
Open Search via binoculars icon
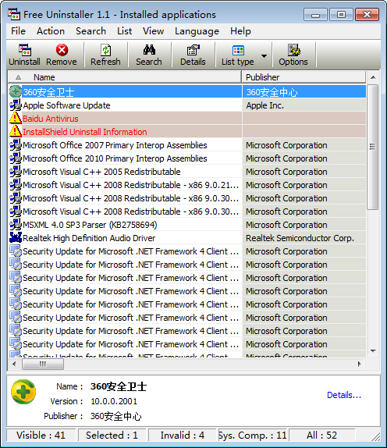(149, 50)
